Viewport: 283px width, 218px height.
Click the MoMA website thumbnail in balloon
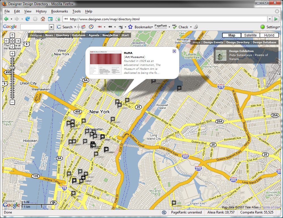click(106, 62)
